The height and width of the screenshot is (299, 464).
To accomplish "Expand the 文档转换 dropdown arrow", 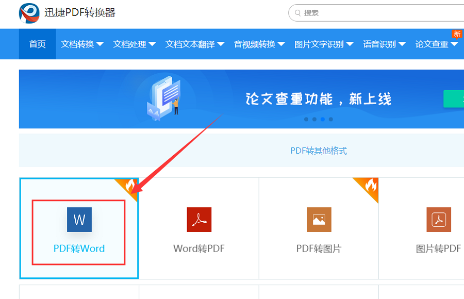I will 100,44.
